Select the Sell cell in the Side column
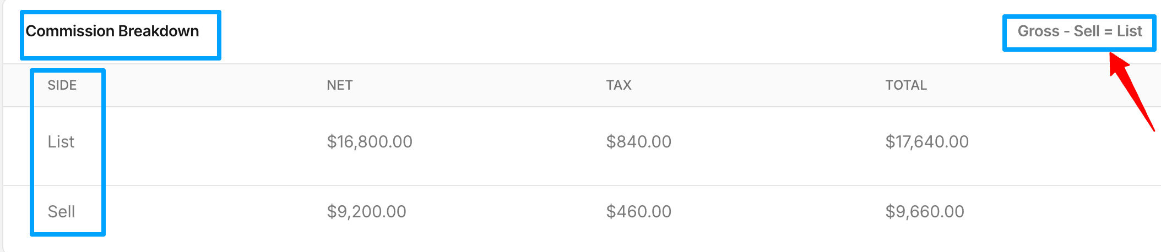Image resolution: width=1161 pixels, height=252 pixels. (x=61, y=212)
